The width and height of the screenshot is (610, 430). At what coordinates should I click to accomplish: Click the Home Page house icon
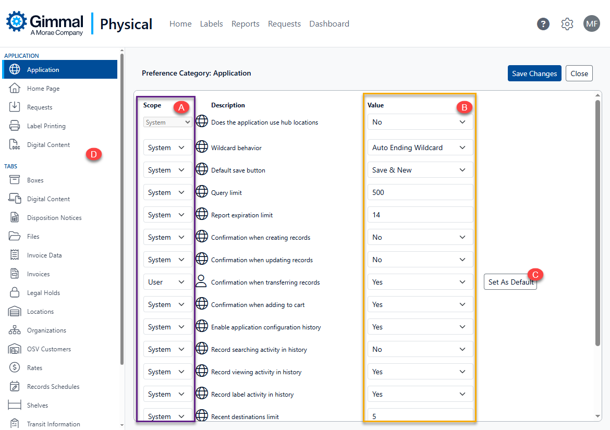[x=15, y=89]
